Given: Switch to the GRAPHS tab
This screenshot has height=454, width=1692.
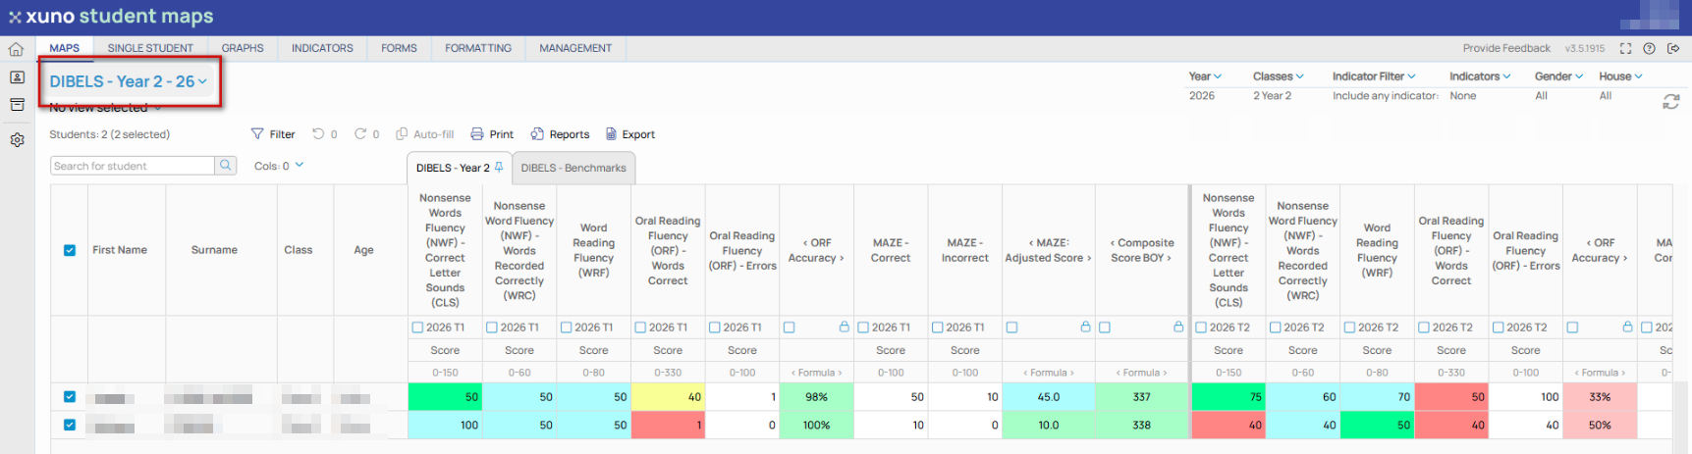Looking at the screenshot, I should click(243, 48).
